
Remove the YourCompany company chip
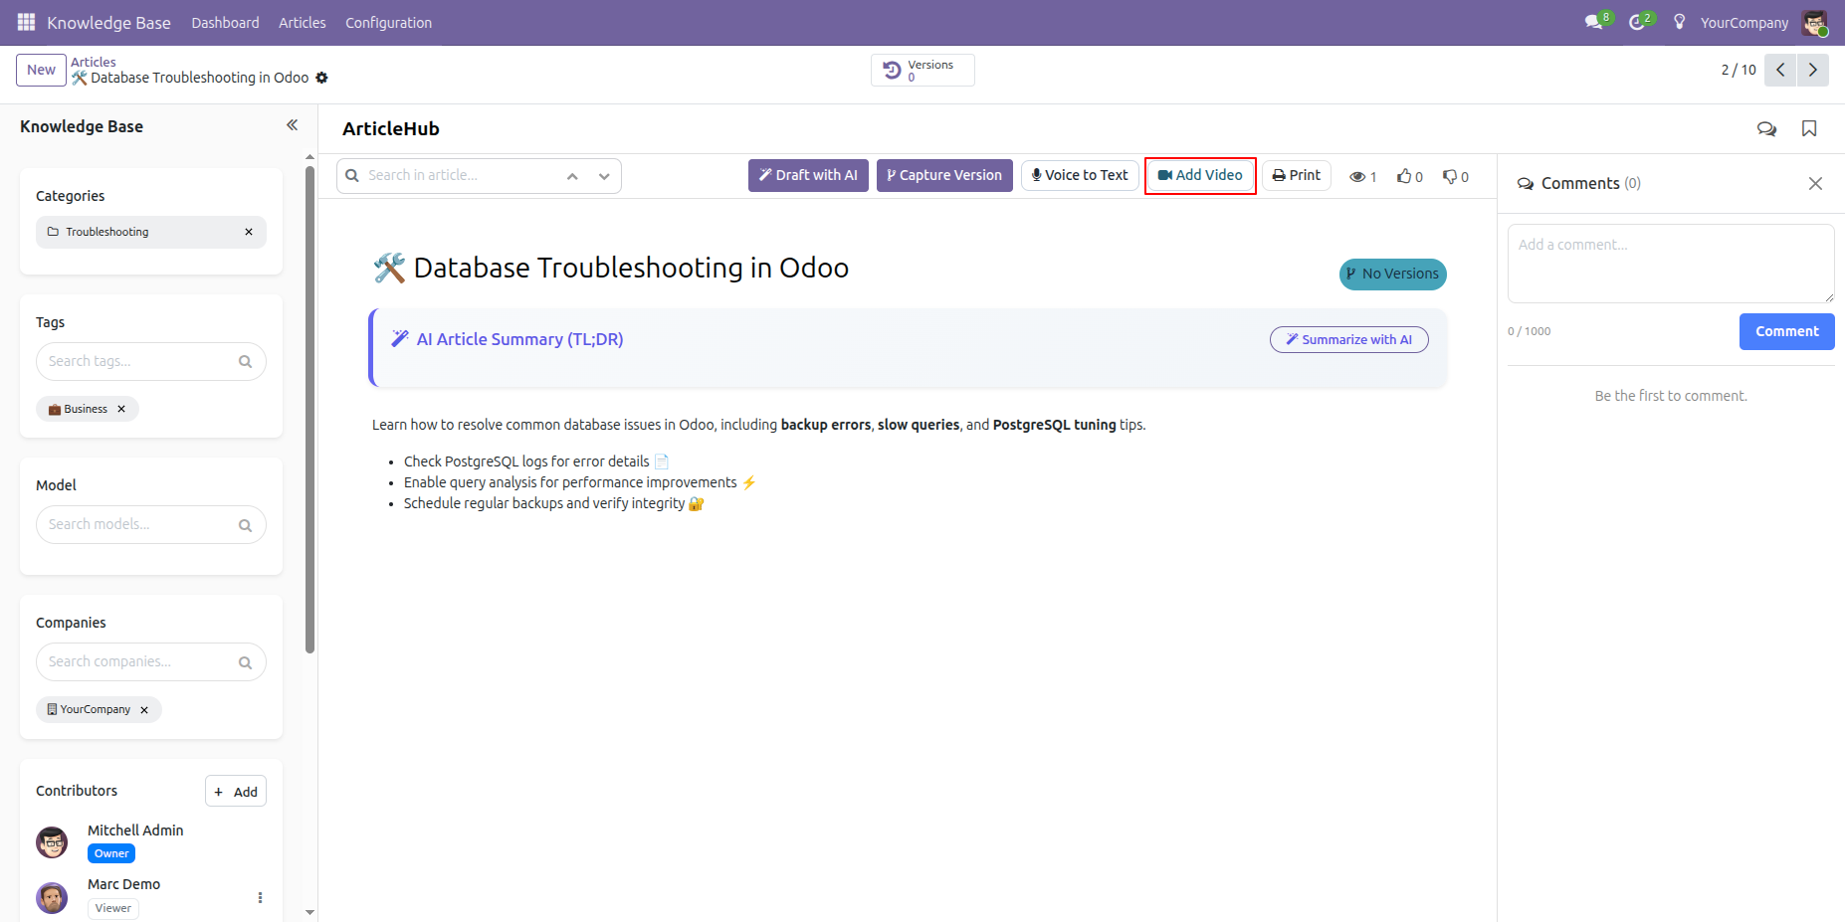click(144, 709)
